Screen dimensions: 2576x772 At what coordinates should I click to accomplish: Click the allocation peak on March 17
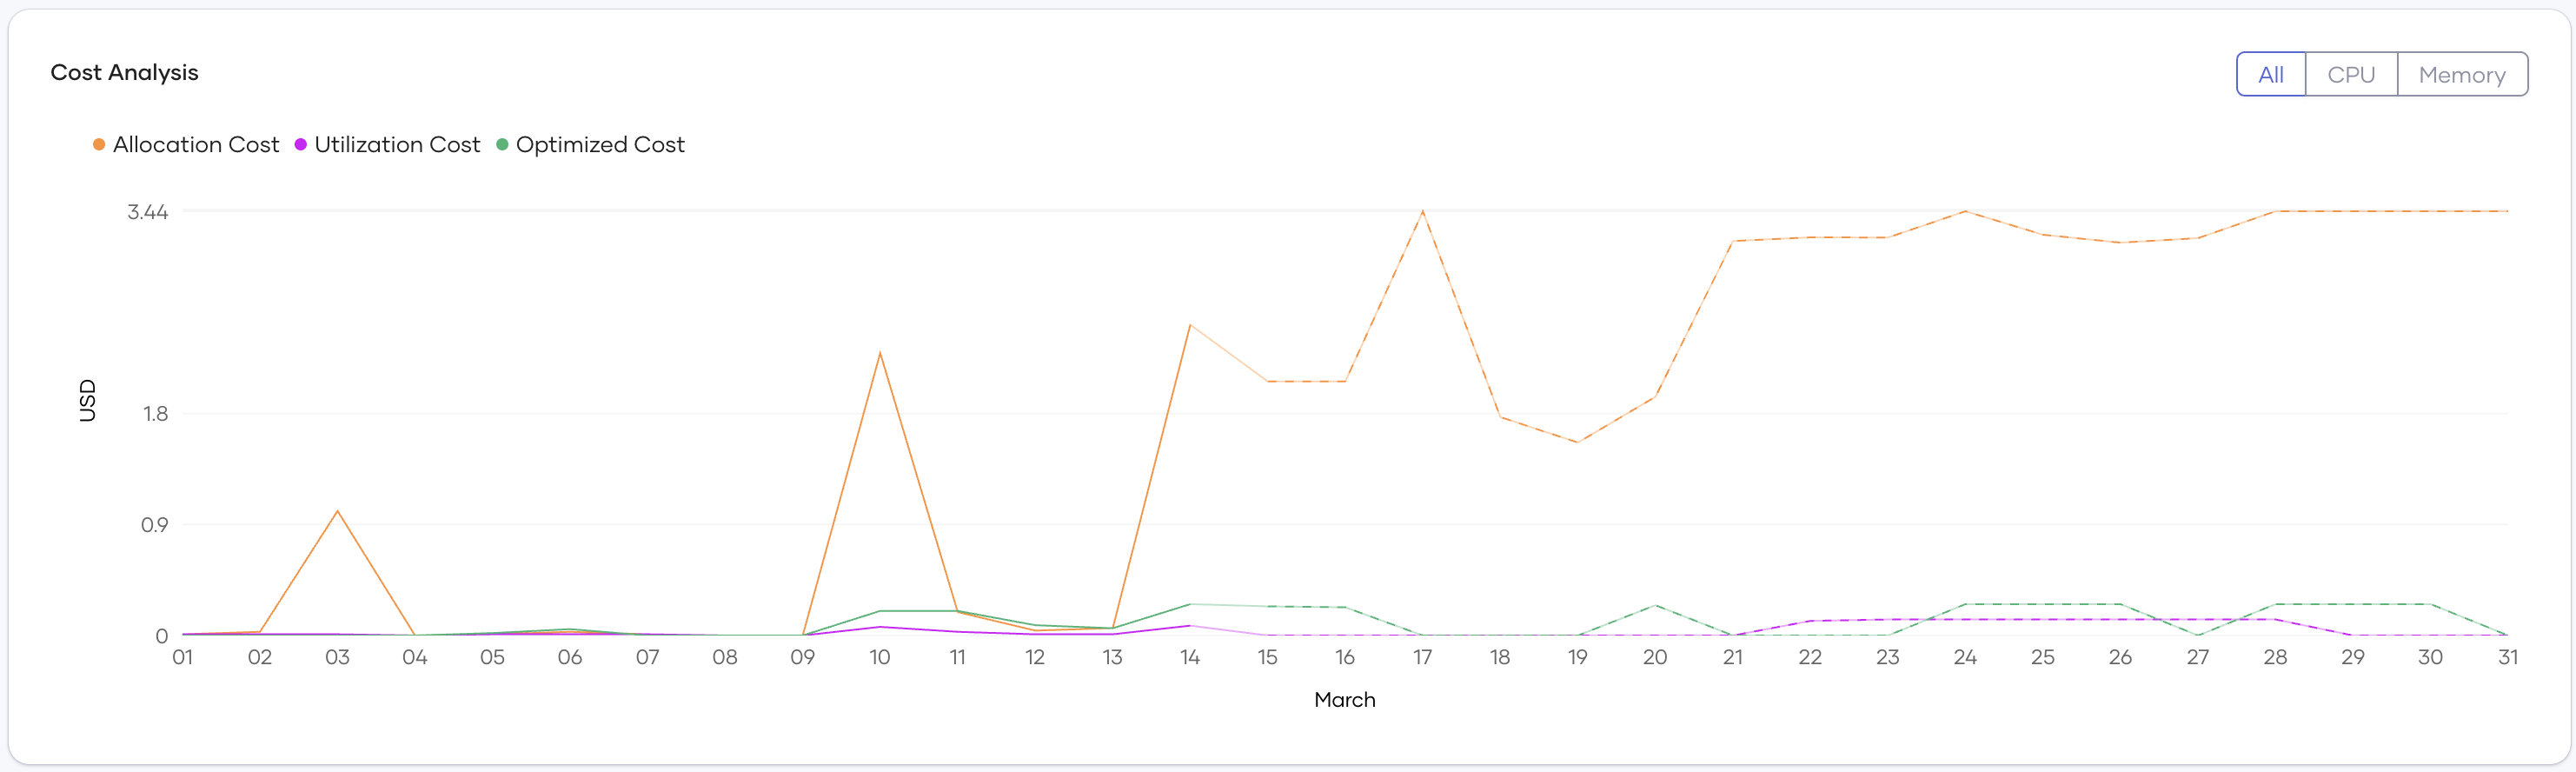click(1422, 211)
